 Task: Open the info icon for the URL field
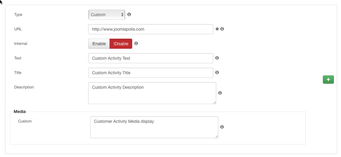coord(222,29)
